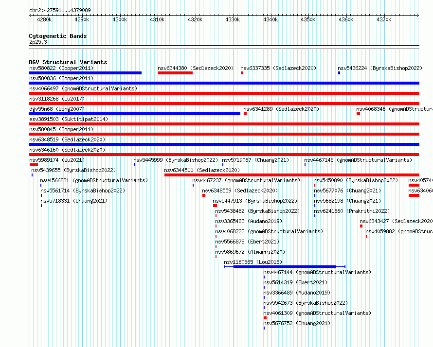Screen dimensions: 433x347
Task: Click nsv4467237 (gnomADStructuralVariants) label
Action: (246, 180)
